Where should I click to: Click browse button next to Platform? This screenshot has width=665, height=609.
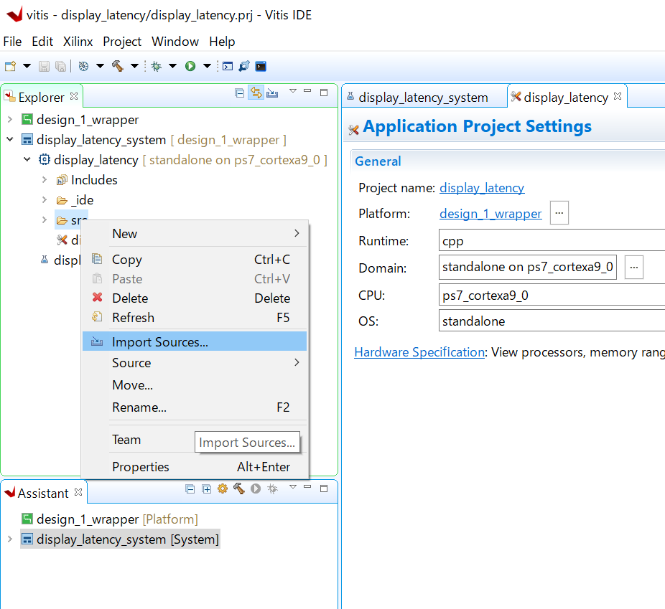(559, 212)
